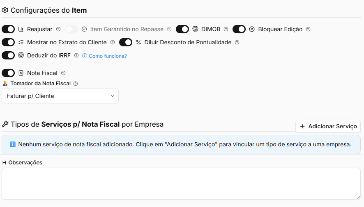Click the heading icon beside Observações
364x207 pixels.
[x=4, y=163]
